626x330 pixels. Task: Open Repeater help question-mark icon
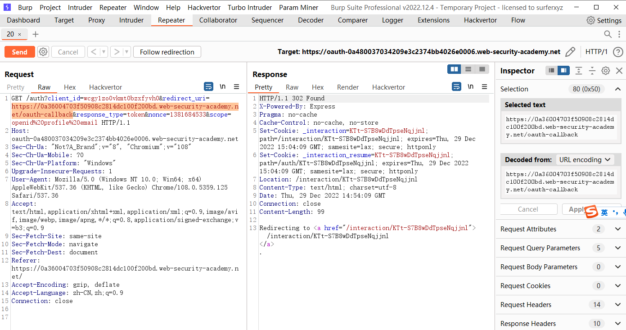tap(618, 52)
